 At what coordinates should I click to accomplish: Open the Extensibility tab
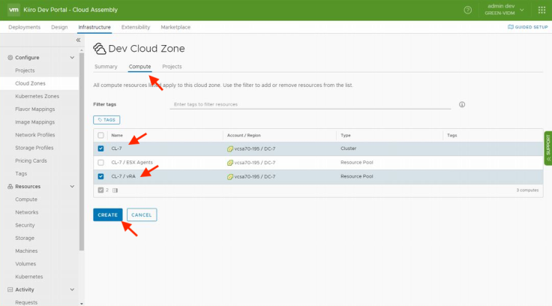point(136,27)
